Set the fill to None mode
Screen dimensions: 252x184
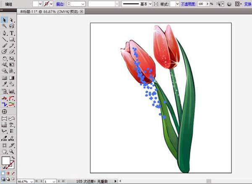point(13,173)
